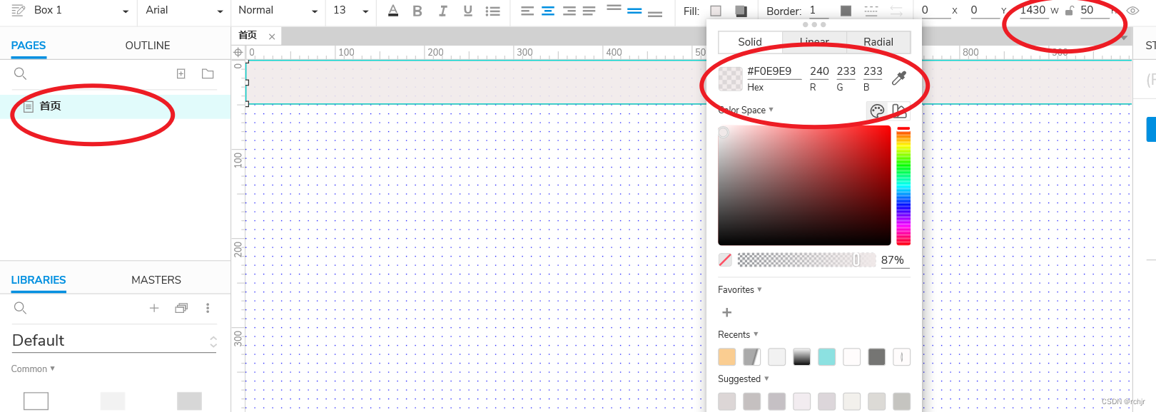
Task: Click the Border width field
Action: coord(818,10)
